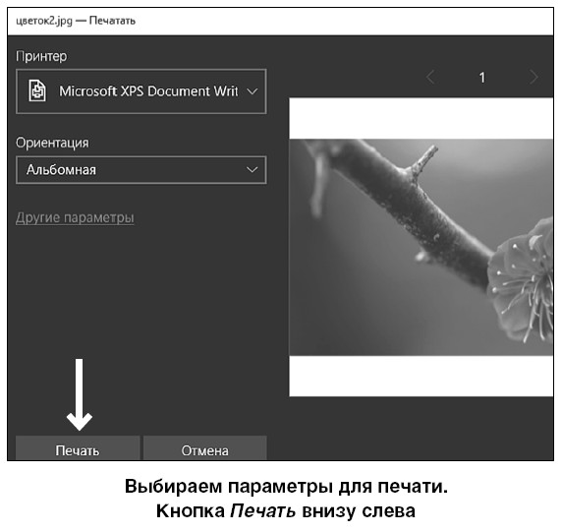Screen dimensions: 562x532
Task: Click the printer document icon
Action: pos(37,91)
